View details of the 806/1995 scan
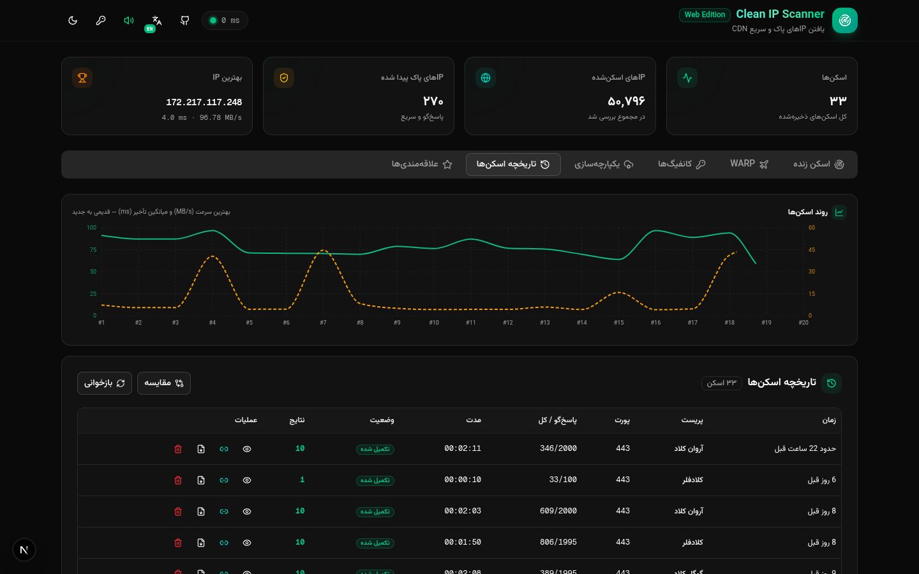 click(247, 543)
